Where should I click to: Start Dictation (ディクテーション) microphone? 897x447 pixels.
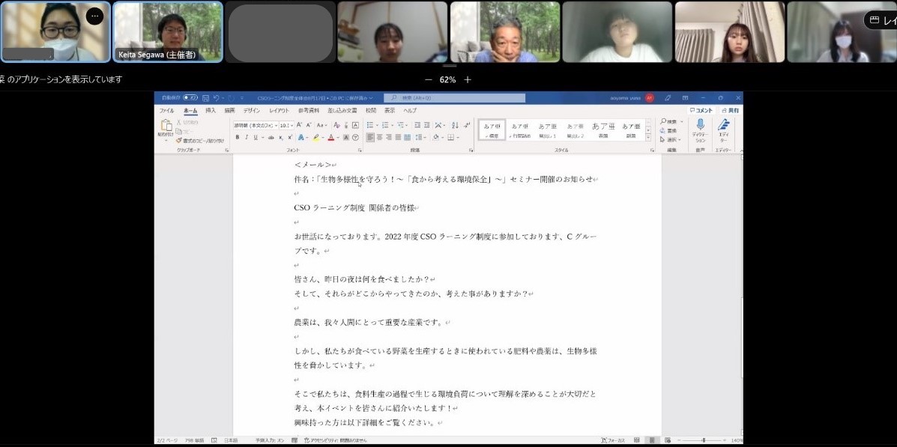pyautogui.click(x=700, y=131)
